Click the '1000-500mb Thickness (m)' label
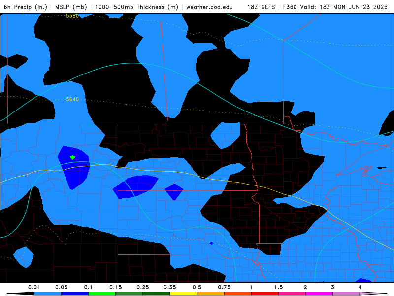 (136, 7)
